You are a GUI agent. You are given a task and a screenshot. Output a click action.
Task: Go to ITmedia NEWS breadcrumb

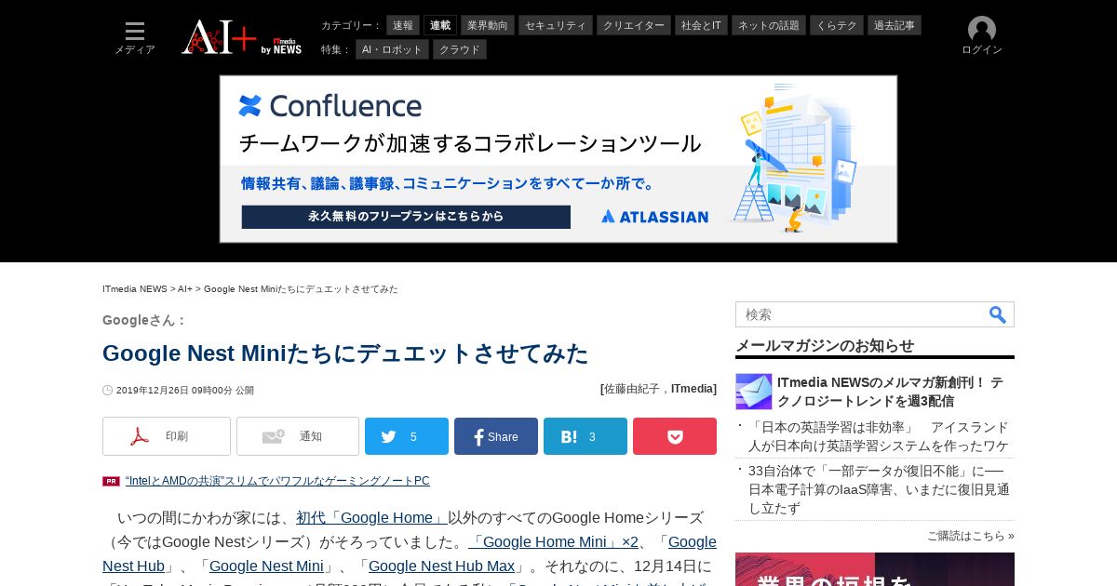click(x=135, y=289)
